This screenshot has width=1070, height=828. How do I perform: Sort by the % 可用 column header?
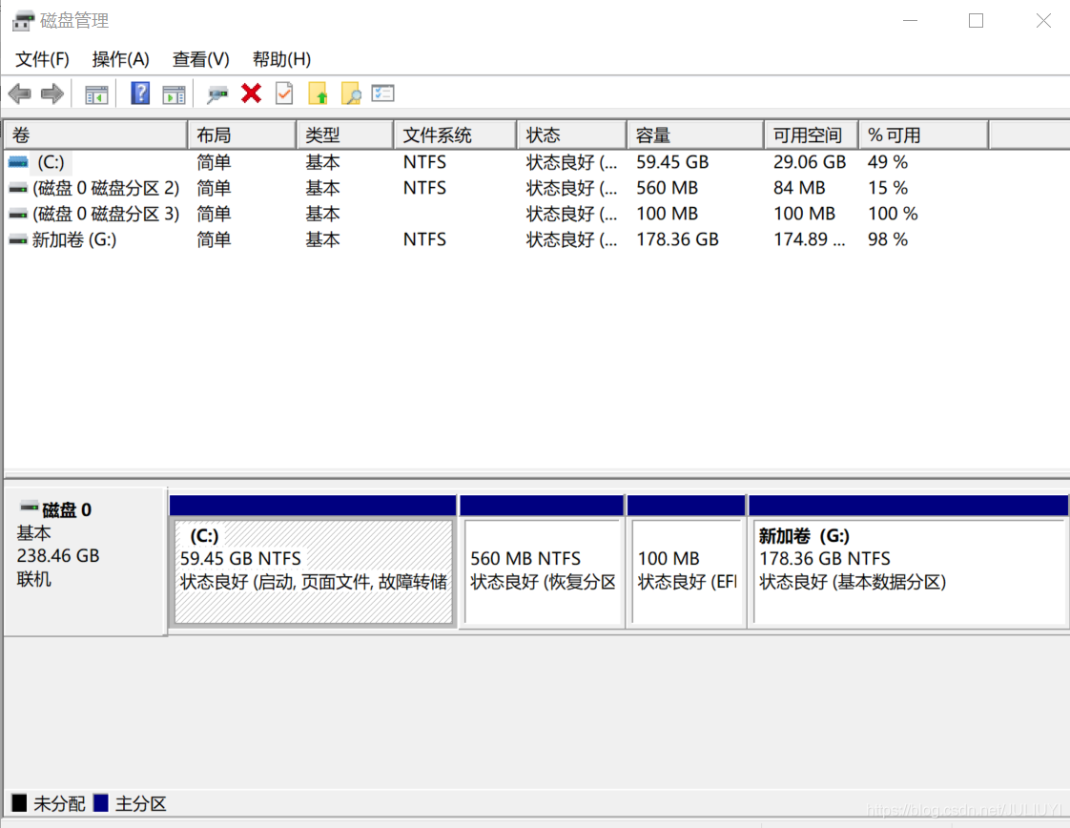924,135
